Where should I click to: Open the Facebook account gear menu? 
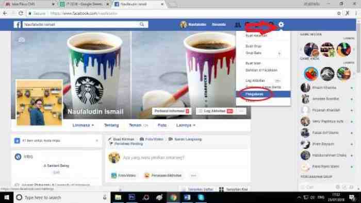281,24
